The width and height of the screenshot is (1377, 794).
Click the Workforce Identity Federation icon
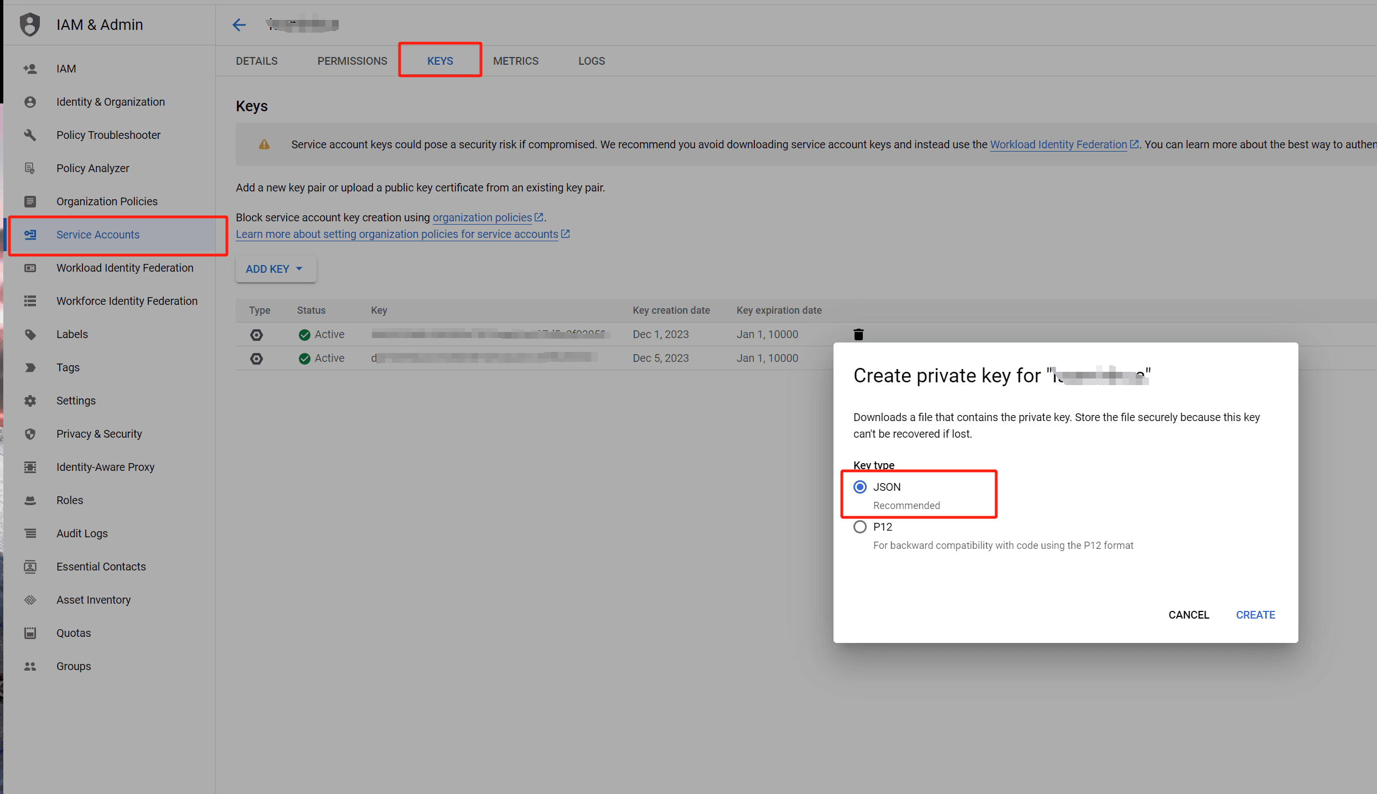[30, 301]
